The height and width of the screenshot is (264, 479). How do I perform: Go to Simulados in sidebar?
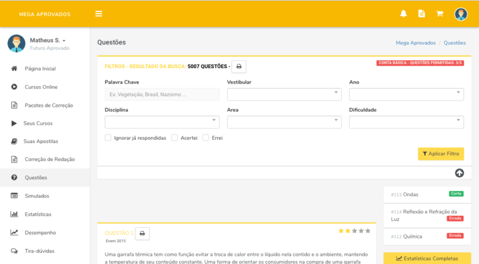pos(37,196)
